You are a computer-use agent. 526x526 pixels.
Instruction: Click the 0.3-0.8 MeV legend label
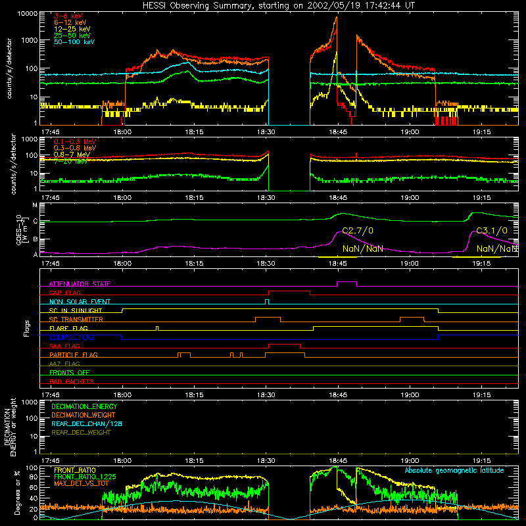coord(75,148)
